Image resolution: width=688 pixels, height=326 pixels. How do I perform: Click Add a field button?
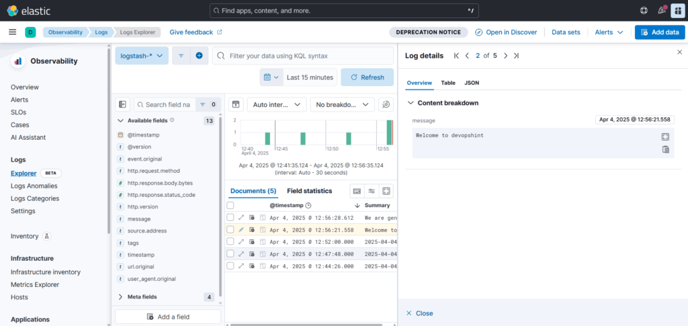click(168, 317)
